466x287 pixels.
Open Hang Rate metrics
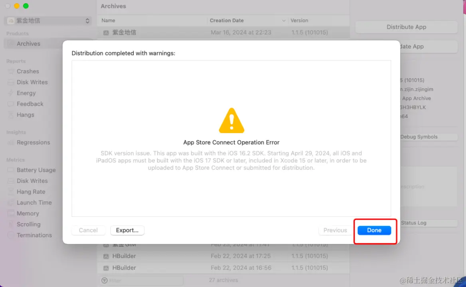point(31,192)
